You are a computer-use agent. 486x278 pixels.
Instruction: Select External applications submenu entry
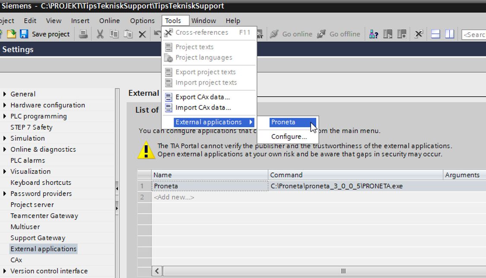tap(214, 122)
